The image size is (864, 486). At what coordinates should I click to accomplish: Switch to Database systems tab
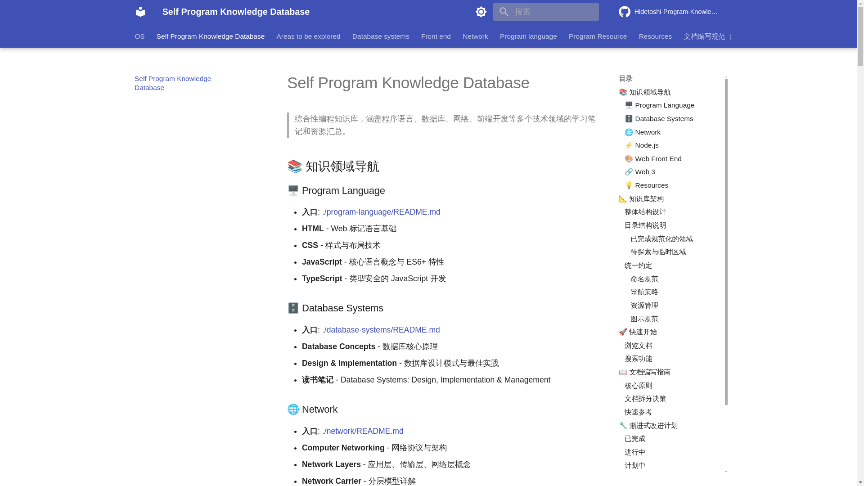click(x=380, y=36)
